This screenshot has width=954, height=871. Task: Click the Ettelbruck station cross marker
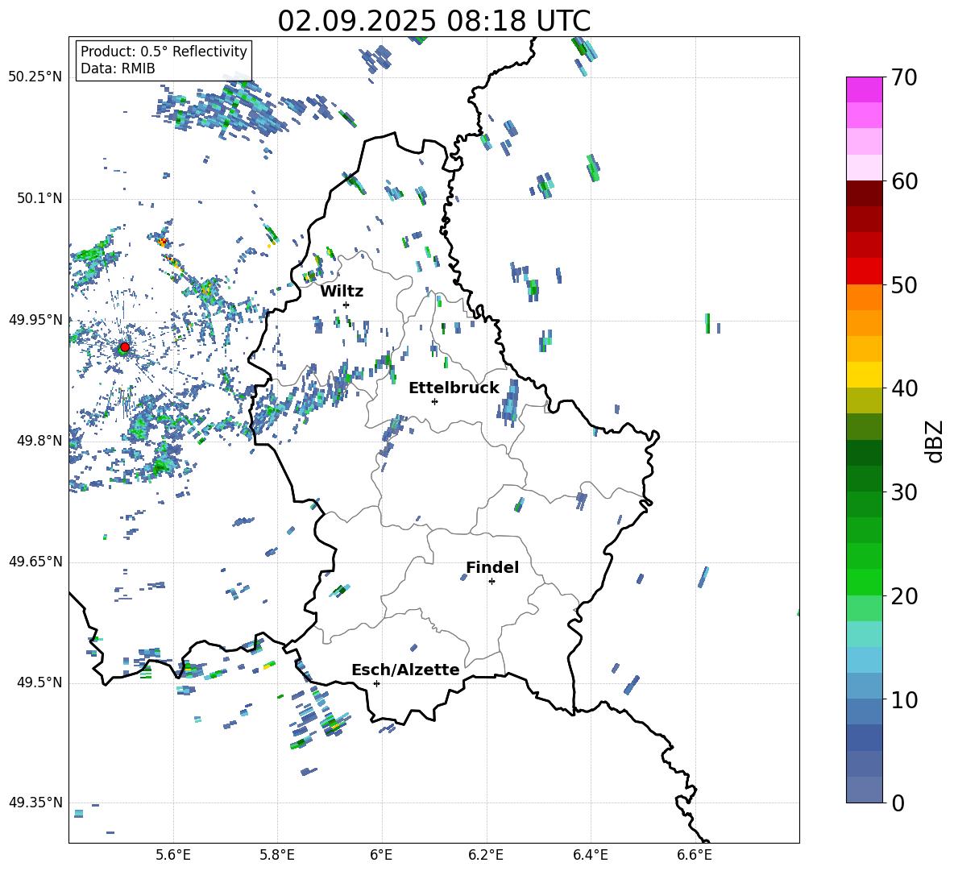click(x=434, y=401)
